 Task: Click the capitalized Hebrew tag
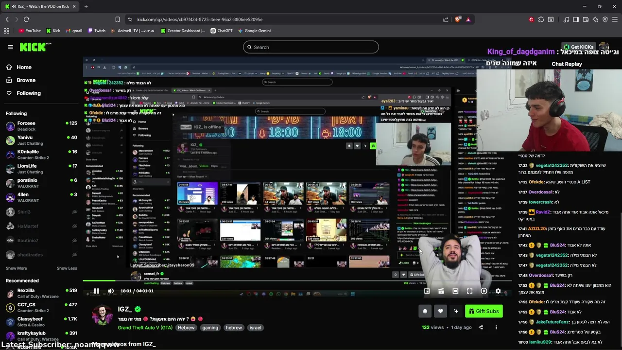point(186,328)
